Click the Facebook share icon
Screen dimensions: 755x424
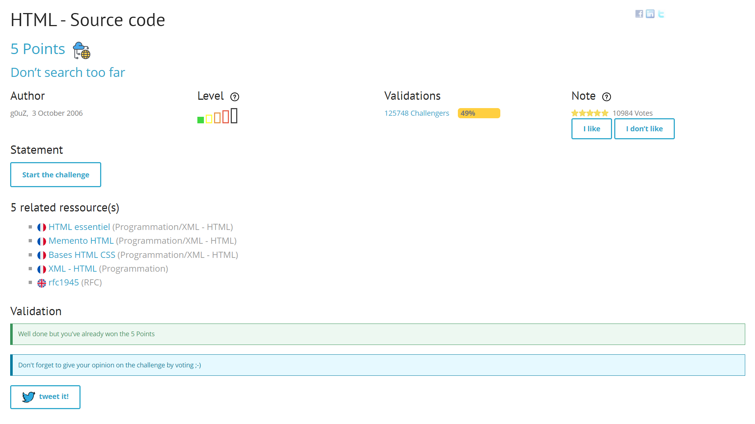pos(639,14)
